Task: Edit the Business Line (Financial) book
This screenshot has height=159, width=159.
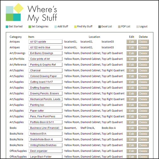Action: point(132,128)
